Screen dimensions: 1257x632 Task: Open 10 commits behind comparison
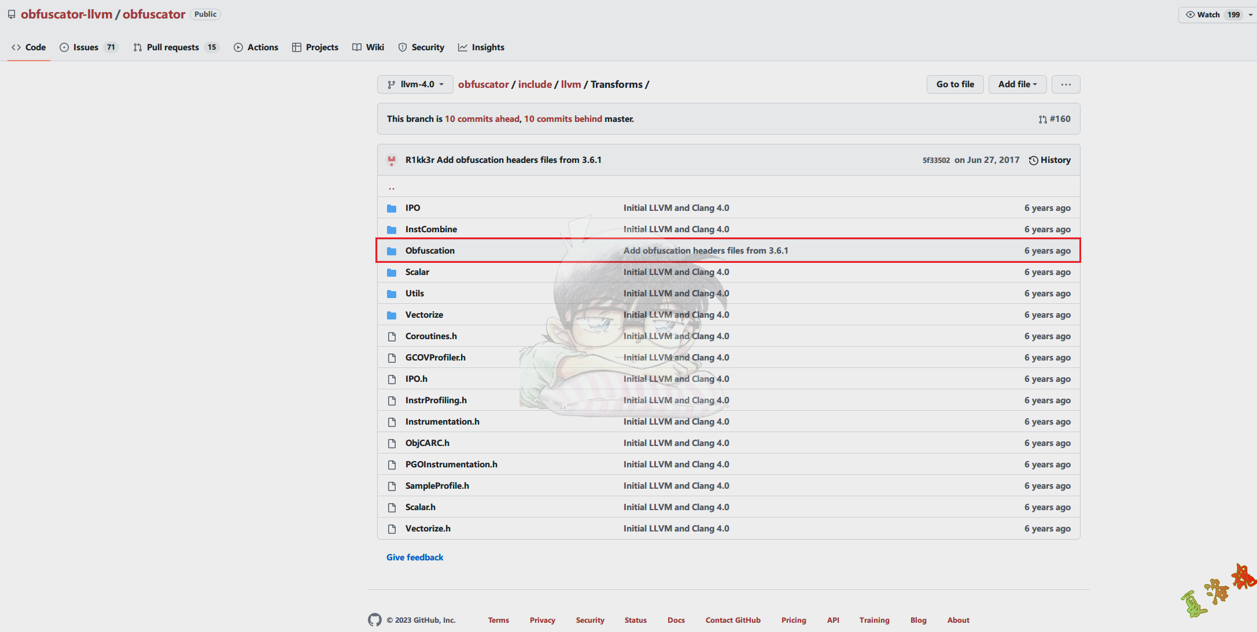click(563, 119)
